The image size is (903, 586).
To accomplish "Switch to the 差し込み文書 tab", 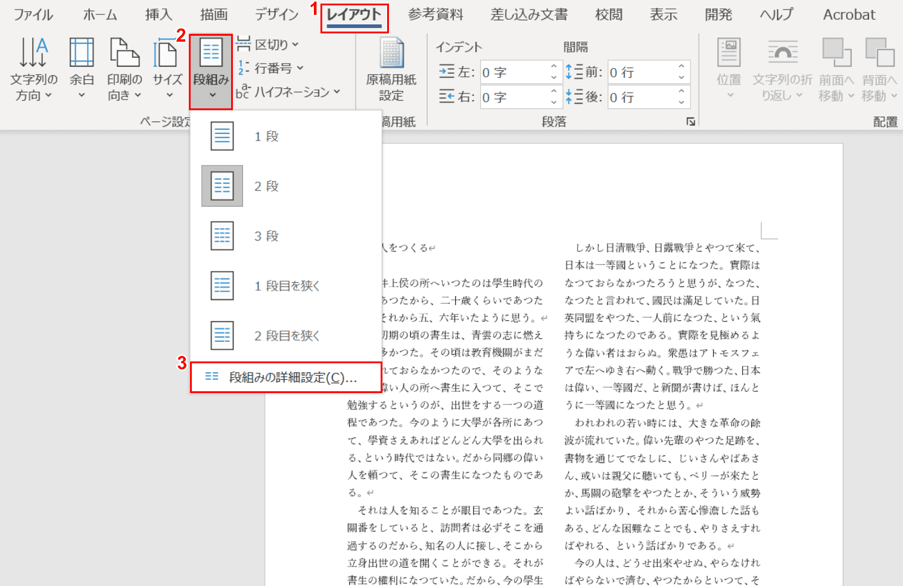I will 529,14.
